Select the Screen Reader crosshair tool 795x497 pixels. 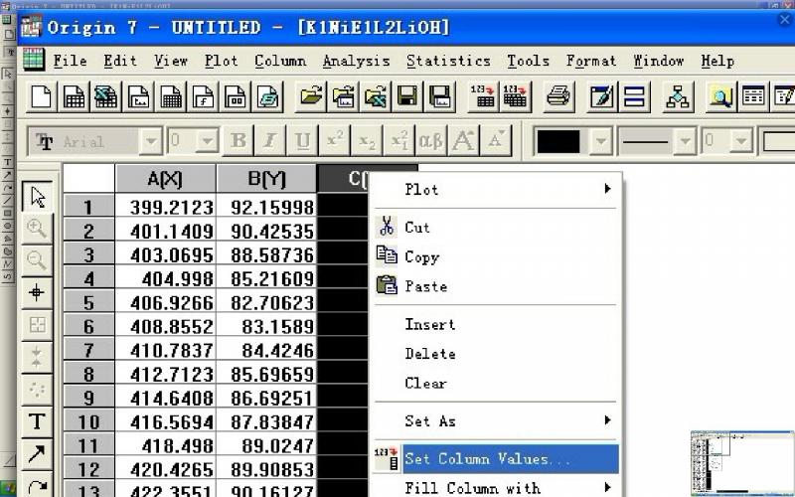[38, 292]
